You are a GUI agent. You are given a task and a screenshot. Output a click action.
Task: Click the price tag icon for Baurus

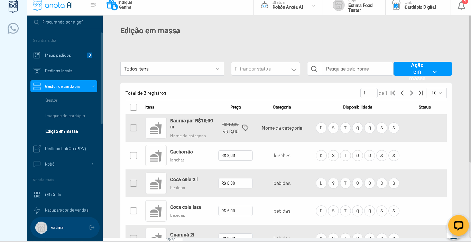(x=245, y=128)
